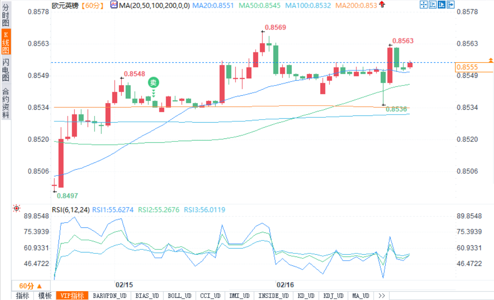Apply the MA_UD indicator
This screenshot has width=494, height=300.
(361, 296)
